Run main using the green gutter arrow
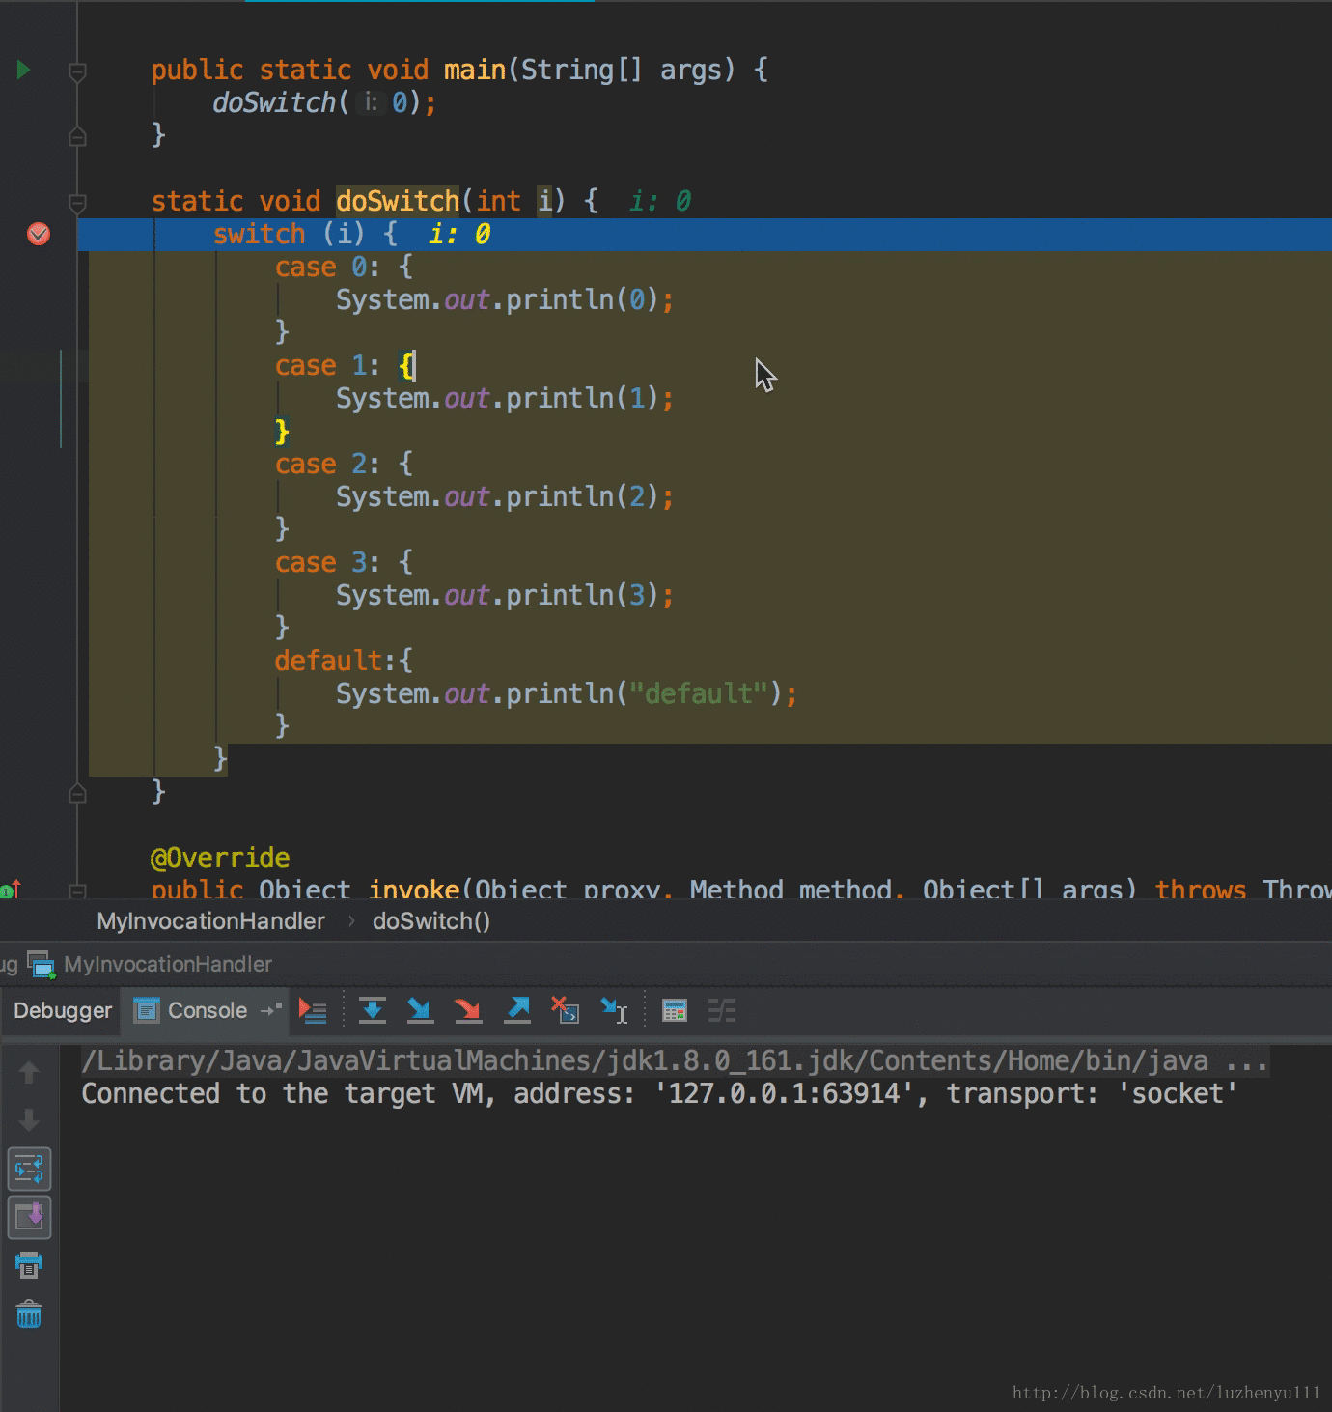The height and width of the screenshot is (1412, 1332). pyautogui.click(x=24, y=70)
